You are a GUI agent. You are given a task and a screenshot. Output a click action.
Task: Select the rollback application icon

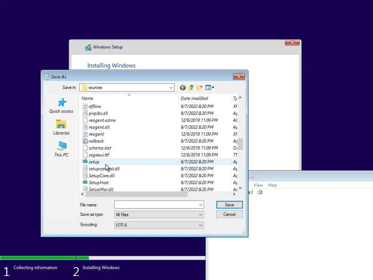[x=85, y=141]
